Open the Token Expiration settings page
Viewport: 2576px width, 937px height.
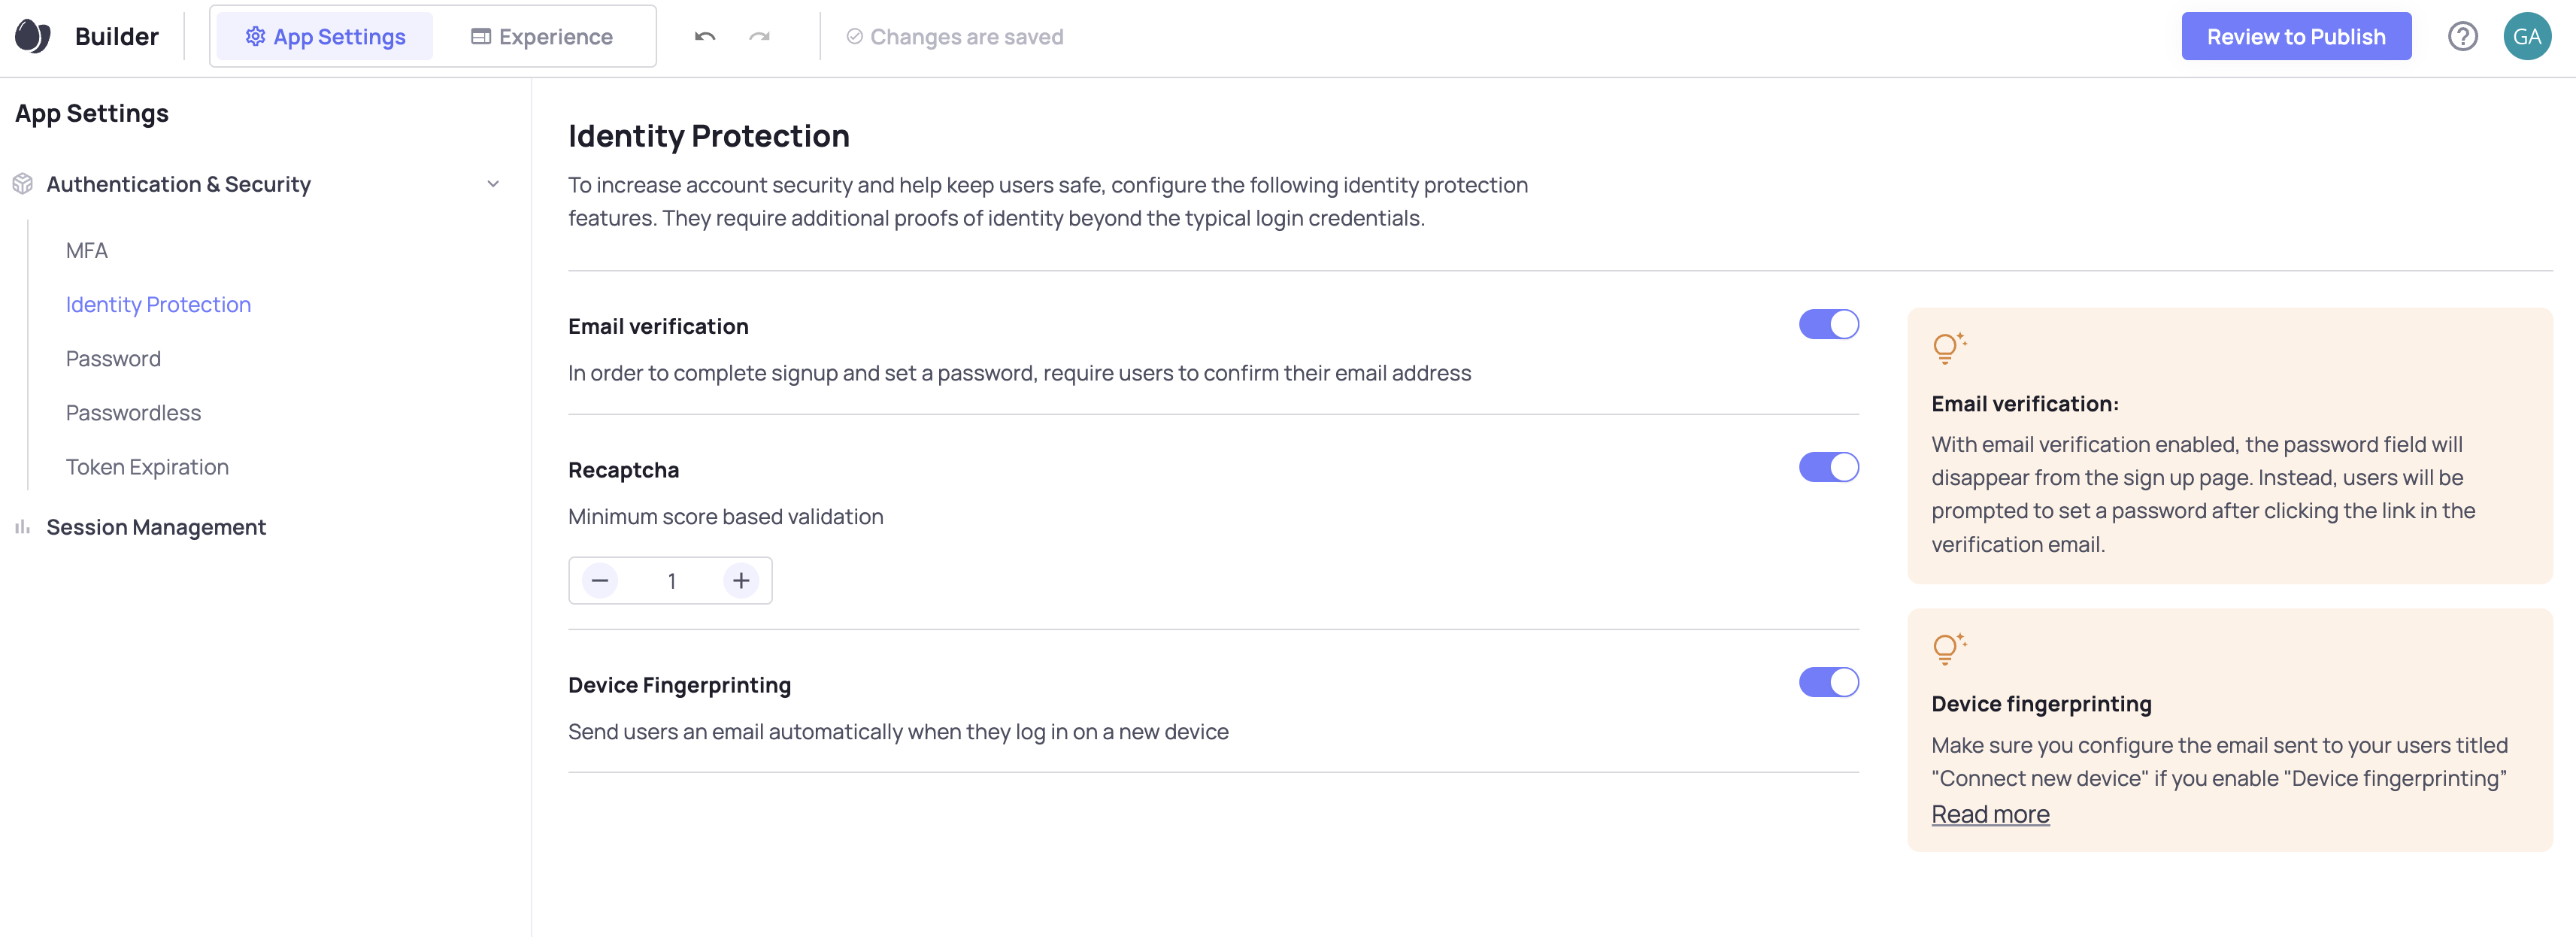[147, 467]
